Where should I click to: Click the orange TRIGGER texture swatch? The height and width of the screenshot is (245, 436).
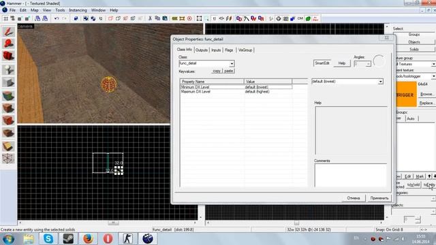pyautogui.click(x=405, y=95)
